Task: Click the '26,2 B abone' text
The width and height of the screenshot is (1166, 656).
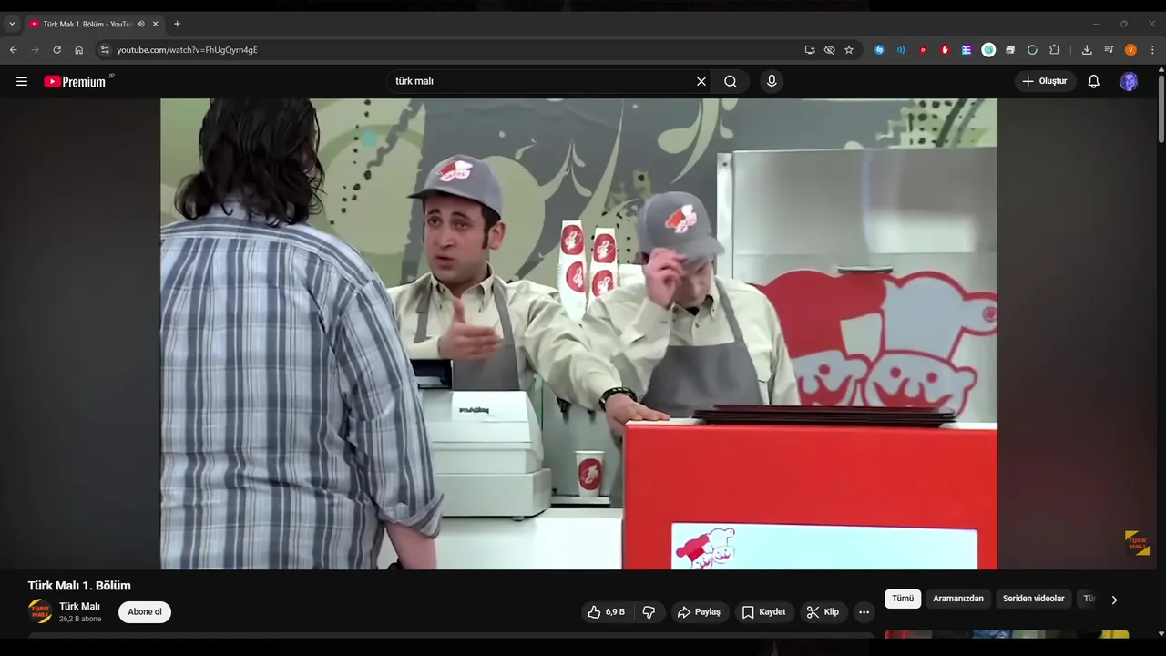Action: tap(80, 620)
